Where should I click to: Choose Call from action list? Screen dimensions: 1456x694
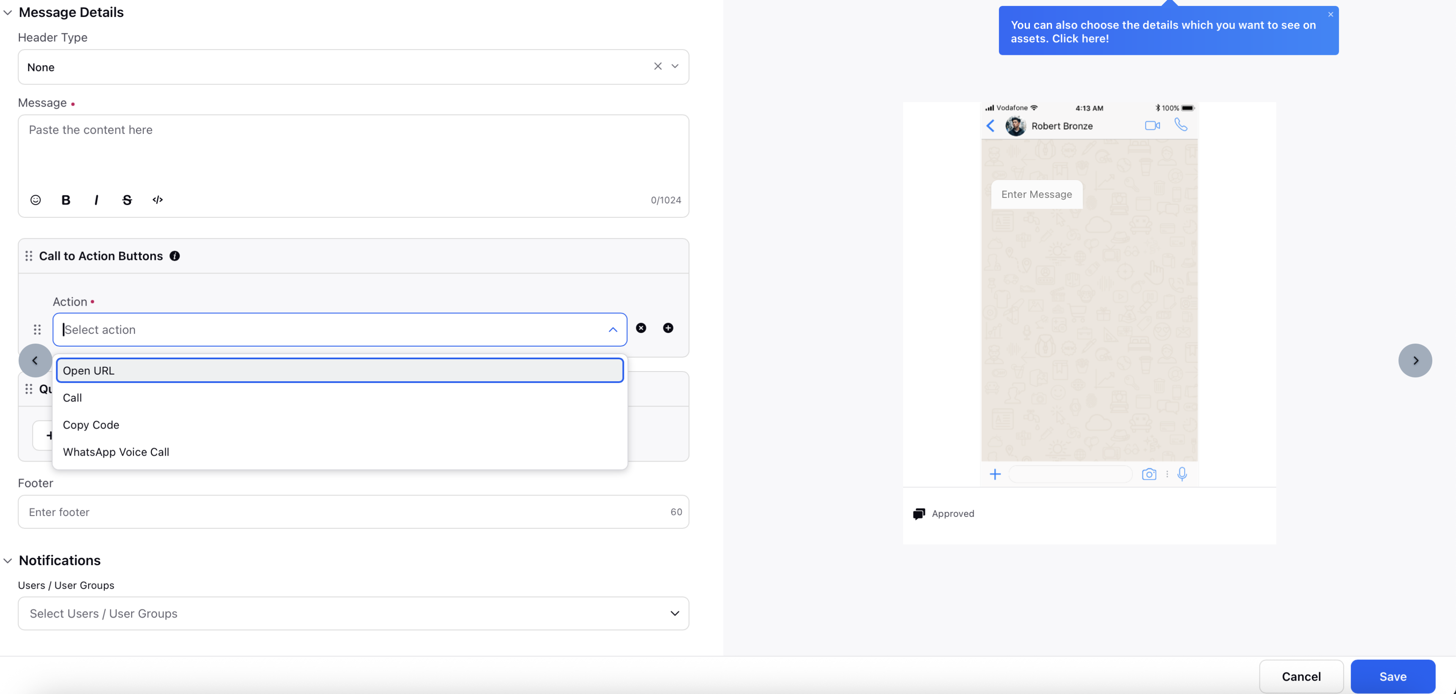[x=340, y=398]
